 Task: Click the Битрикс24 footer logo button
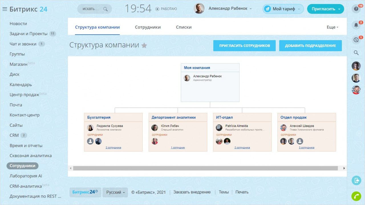[x=85, y=192]
